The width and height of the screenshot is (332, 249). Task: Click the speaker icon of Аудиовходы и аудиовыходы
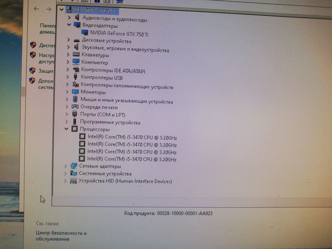point(77,17)
